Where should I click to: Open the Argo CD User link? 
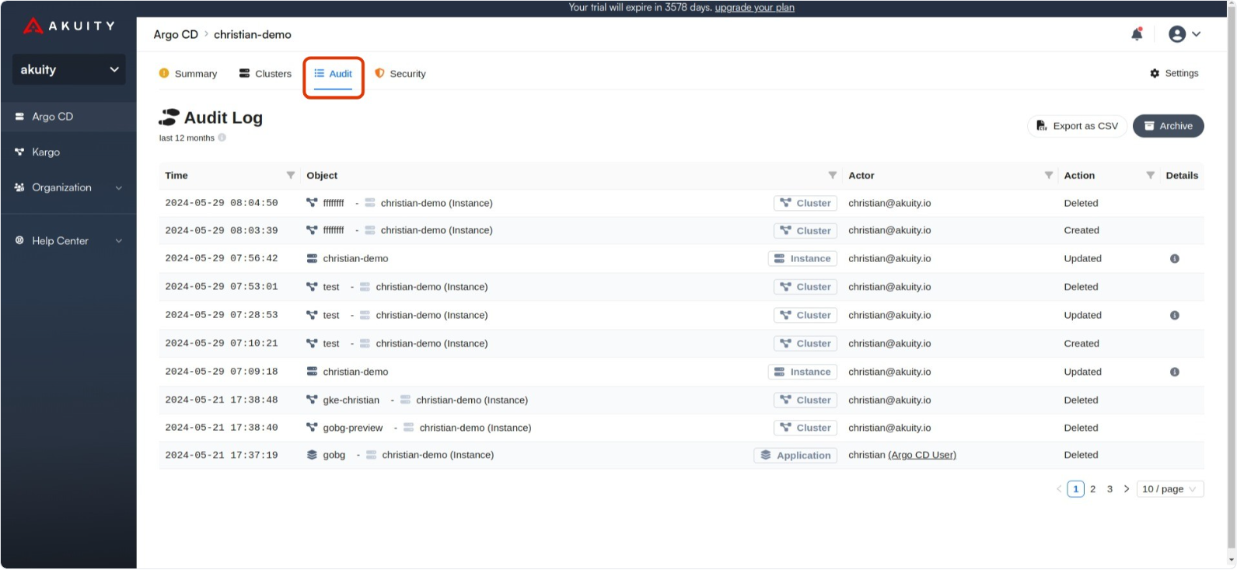coord(922,456)
